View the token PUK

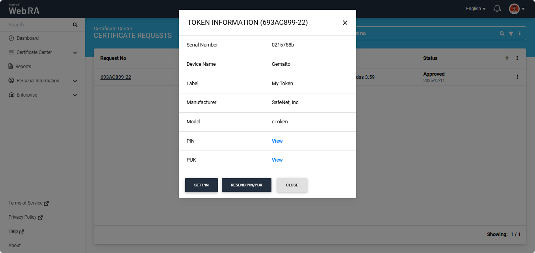pos(277,160)
